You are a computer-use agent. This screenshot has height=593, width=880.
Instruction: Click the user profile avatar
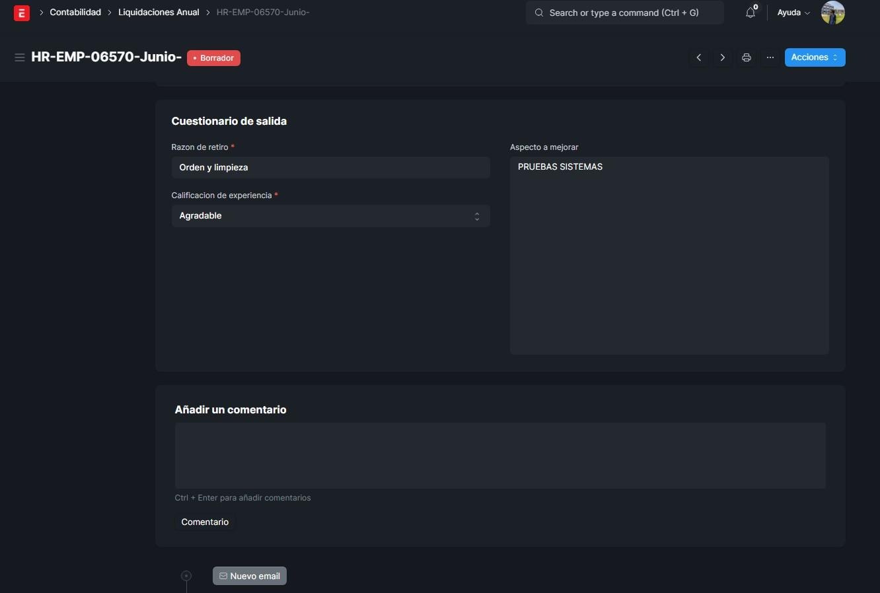[x=832, y=13]
